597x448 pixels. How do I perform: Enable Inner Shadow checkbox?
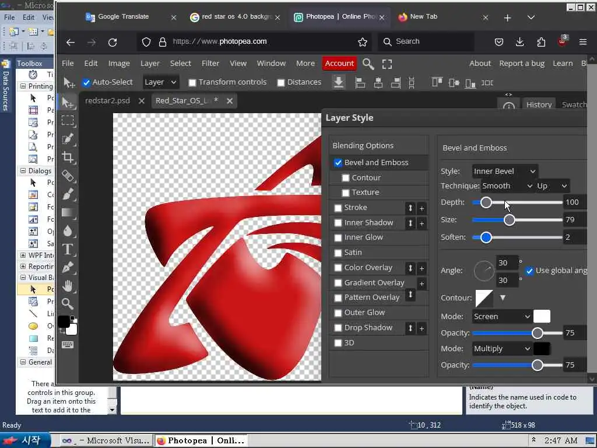point(338,223)
